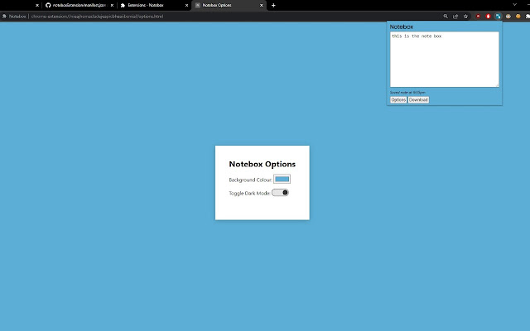The height and width of the screenshot is (331, 530).
Task: Click the textarea resize handle corner
Action: coord(497,84)
